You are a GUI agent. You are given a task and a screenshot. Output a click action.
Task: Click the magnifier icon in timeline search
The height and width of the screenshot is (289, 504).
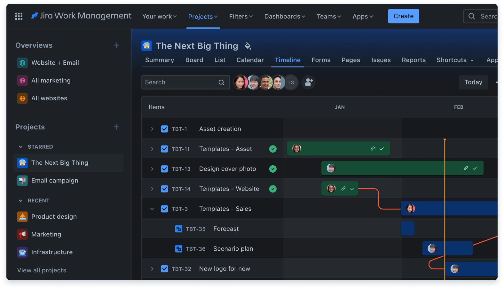221,82
